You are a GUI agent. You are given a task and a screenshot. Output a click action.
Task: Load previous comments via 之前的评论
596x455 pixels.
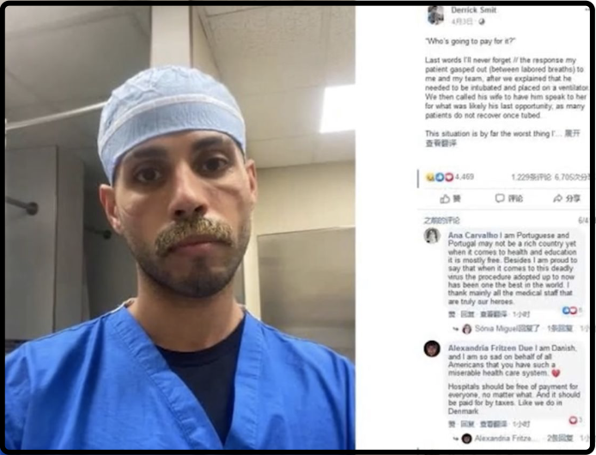[441, 221]
